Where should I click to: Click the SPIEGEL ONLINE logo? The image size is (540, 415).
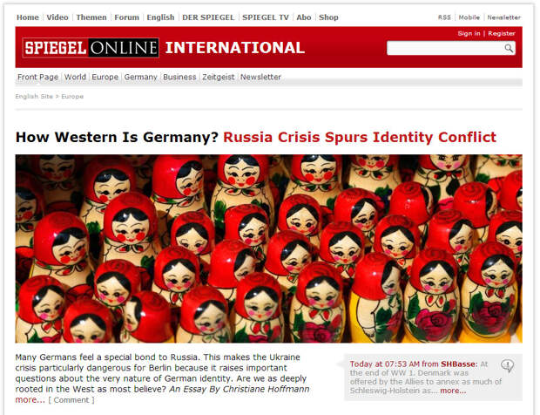click(x=91, y=48)
